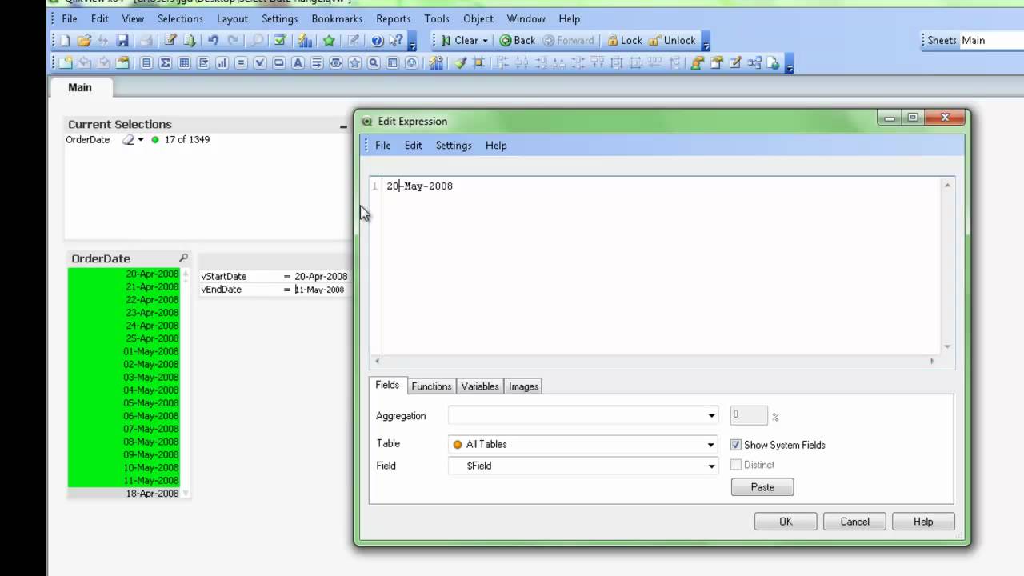
Task: Click the Back navigation button
Action: point(518,40)
